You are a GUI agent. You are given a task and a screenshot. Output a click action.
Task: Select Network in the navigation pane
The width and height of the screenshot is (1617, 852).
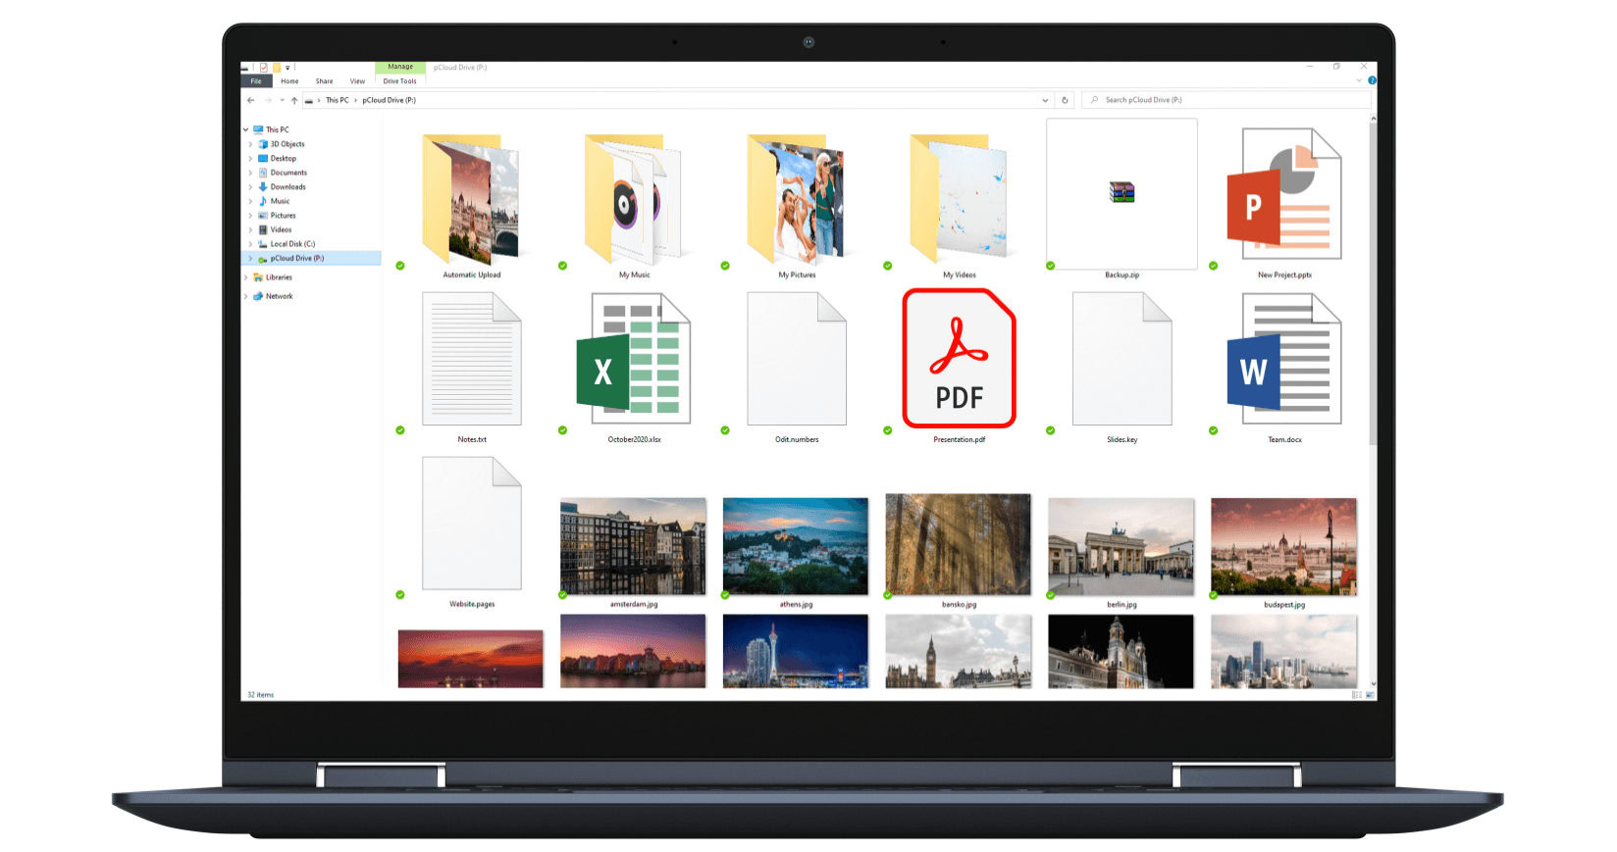pyautogui.click(x=279, y=296)
